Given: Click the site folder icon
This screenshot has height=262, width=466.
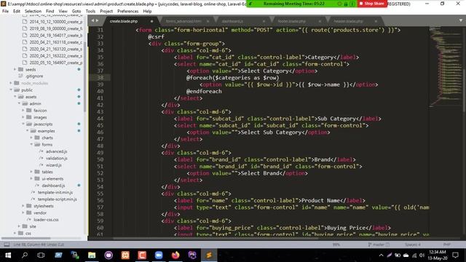Looking at the screenshot, I should click(x=25, y=226).
